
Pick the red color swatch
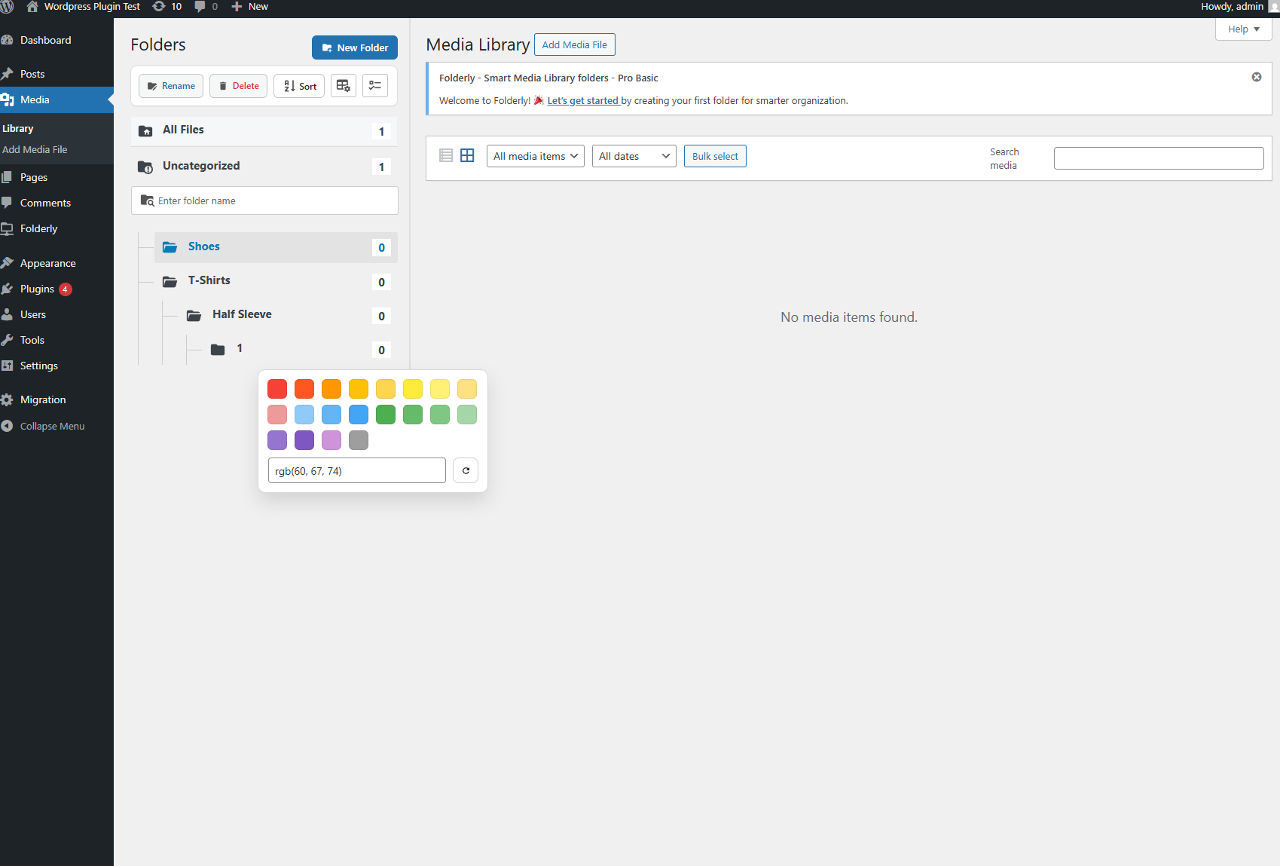[277, 389]
